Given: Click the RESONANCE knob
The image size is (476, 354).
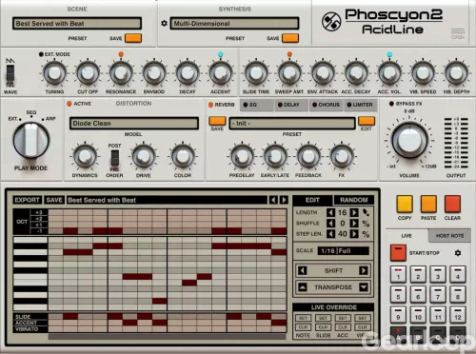Looking at the screenshot, I should pos(121,73).
